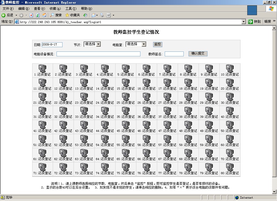Open the 工具(T) menu
This screenshot has height=201, width=277.
pyautogui.click(x=71, y=9)
